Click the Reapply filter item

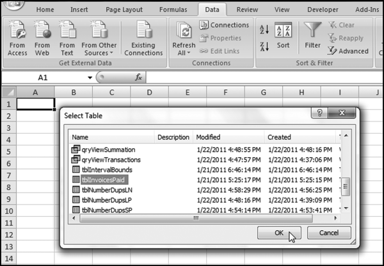pos(346,38)
